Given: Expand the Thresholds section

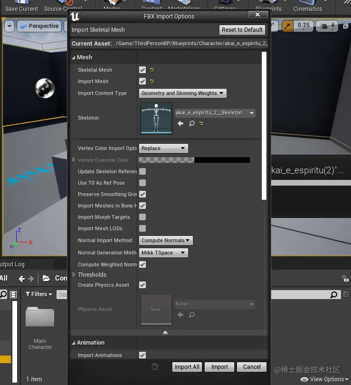Looking at the screenshot, I should 74,274.
